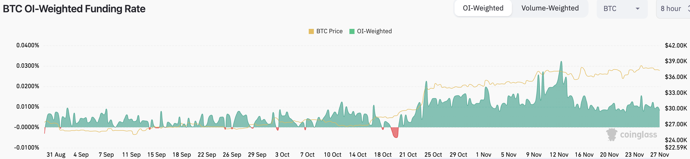Viewport: 690px width, 159px height.
Task: Click the green OI-Weighted legend swatch
Action: (352, 31)
